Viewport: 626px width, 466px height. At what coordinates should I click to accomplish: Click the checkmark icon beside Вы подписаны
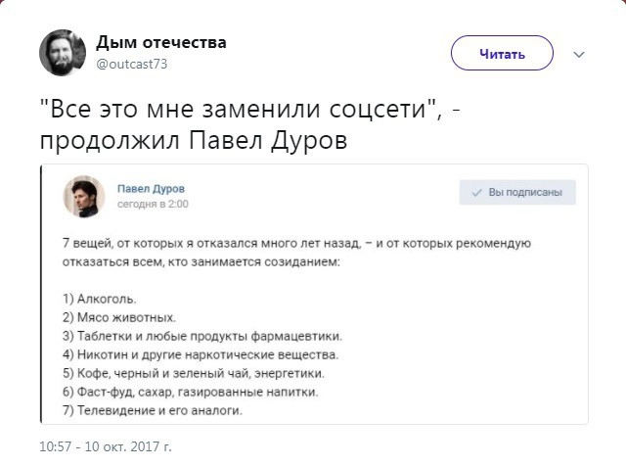click(x=477, y=194)
